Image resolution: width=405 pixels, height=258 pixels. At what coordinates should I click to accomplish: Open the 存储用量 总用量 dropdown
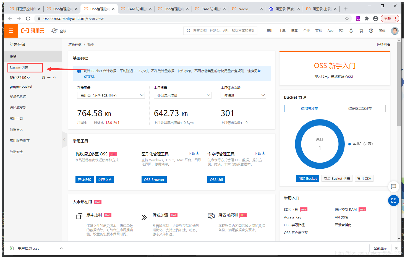tap(111, 95)
